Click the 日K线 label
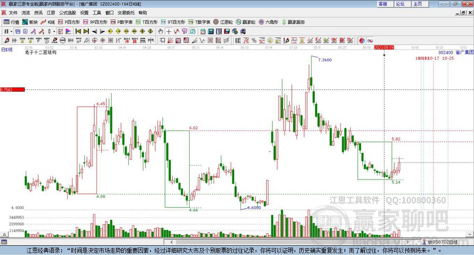The width and height of the screenshot is (474, 255). click(7, 50)
